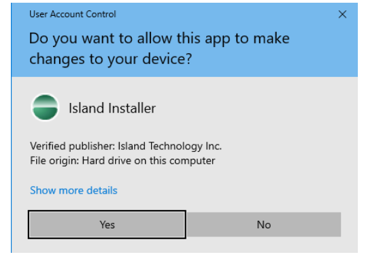
Task: Click the File origin label
Action: 54,161
